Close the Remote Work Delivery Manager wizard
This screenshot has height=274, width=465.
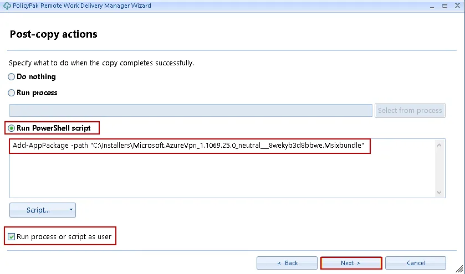[458, 5]
